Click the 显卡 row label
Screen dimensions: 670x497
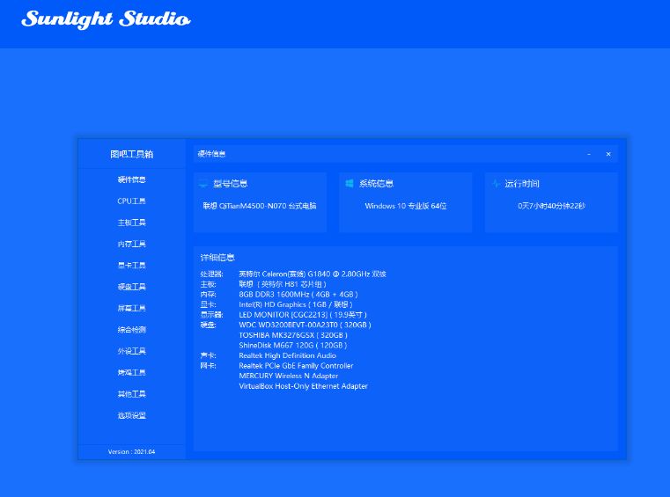(208, 305)
